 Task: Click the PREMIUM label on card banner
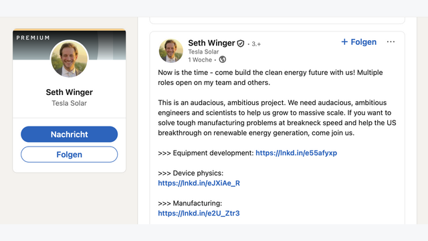(x=33, y=37)
